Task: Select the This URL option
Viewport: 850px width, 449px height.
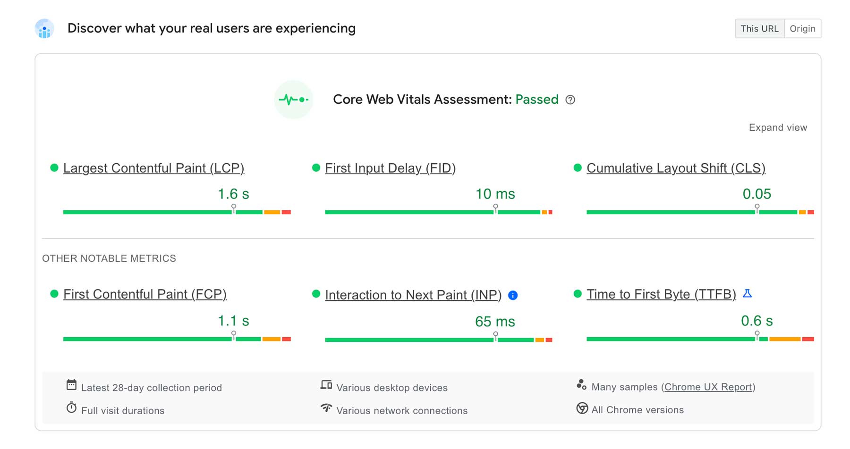Action: (759, 28)
